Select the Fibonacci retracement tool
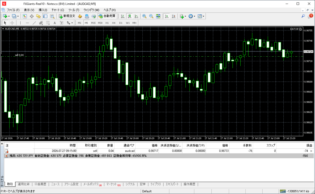 point(48,23)
